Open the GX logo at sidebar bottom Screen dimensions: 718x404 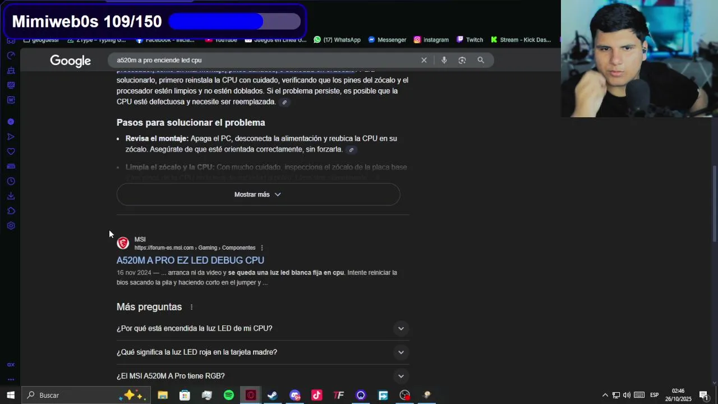click(11, 365)
